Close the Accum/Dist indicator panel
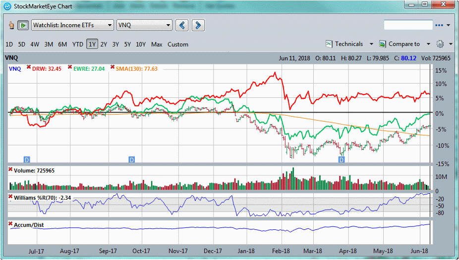Screen dimensions: 459x260 click(x=11, y=224)
